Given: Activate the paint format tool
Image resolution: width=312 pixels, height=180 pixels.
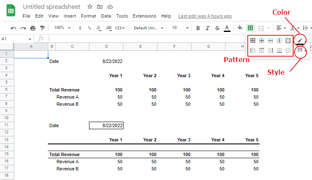Looking at the screenshot, I should pyautogui.click(x=42, y=28).
